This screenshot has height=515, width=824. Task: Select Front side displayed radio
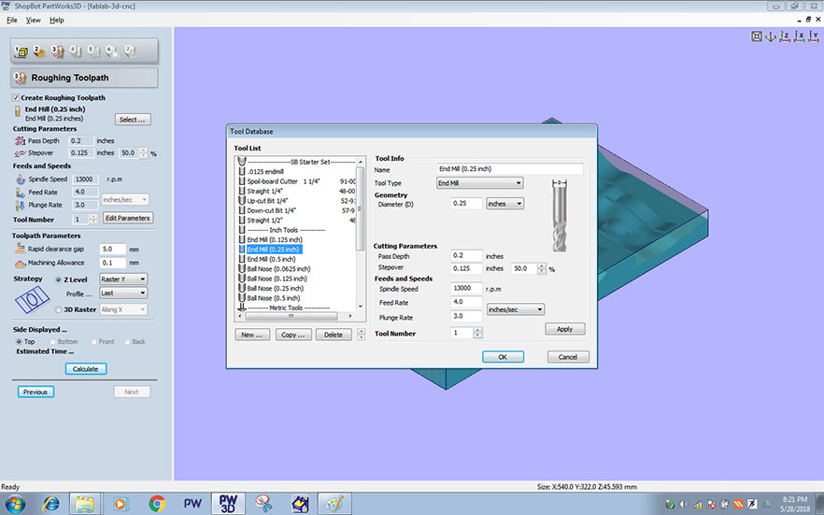click(x=93, y=341)
